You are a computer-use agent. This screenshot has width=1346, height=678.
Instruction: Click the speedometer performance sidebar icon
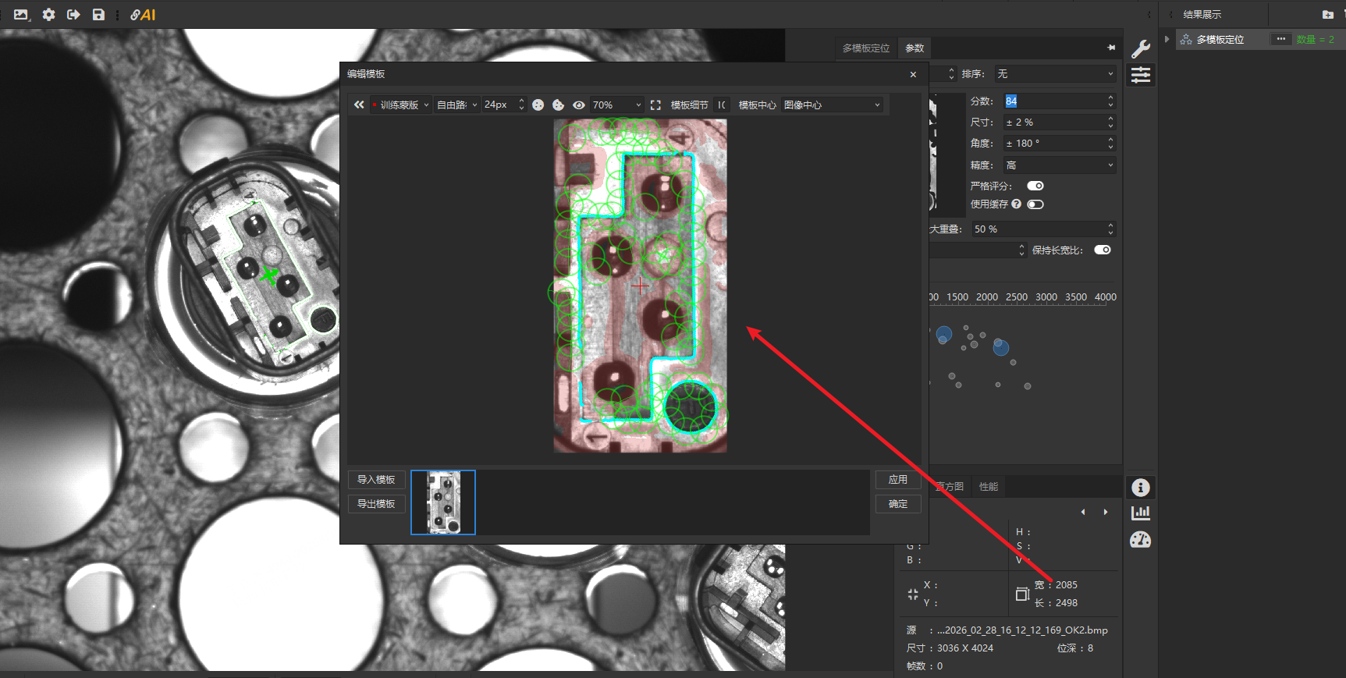click(x=1140, y=540)
